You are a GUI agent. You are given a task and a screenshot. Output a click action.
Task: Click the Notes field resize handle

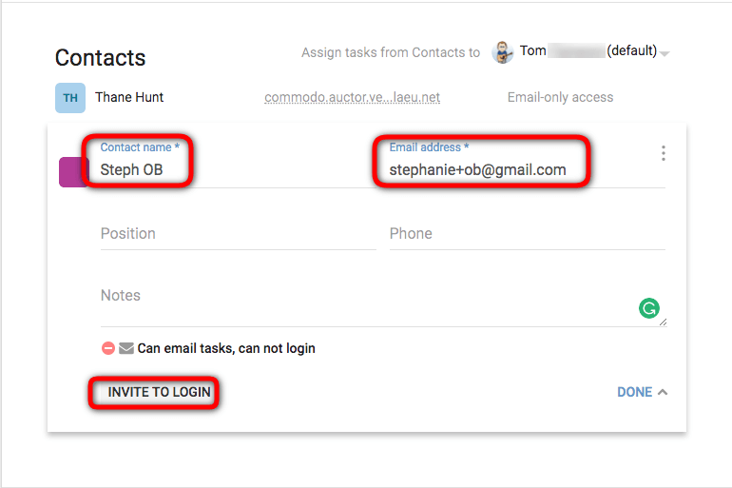663,322
